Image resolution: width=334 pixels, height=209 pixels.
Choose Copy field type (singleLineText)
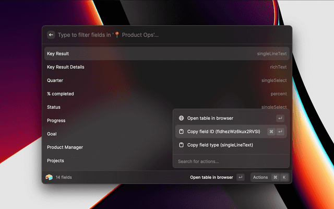coord(220,145)
